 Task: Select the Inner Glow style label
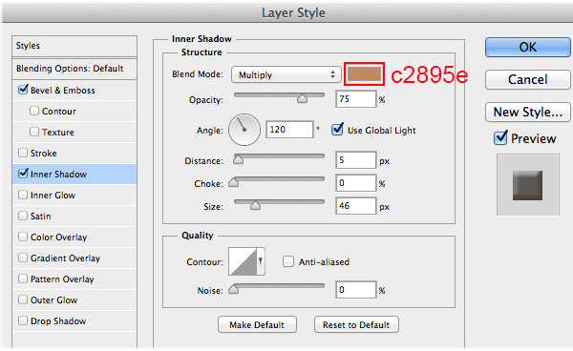pos(53,196)
